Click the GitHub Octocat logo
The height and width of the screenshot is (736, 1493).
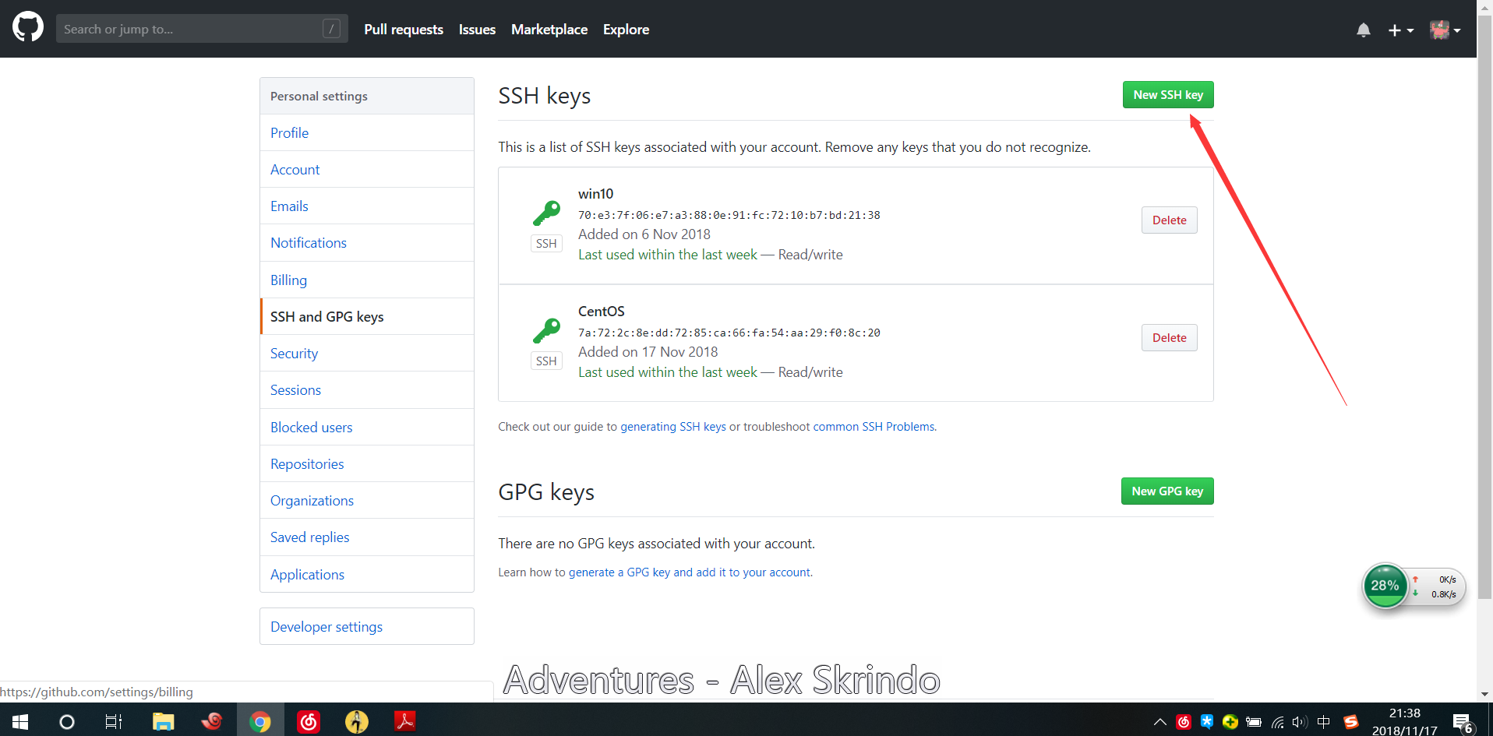tap(28, 28)
